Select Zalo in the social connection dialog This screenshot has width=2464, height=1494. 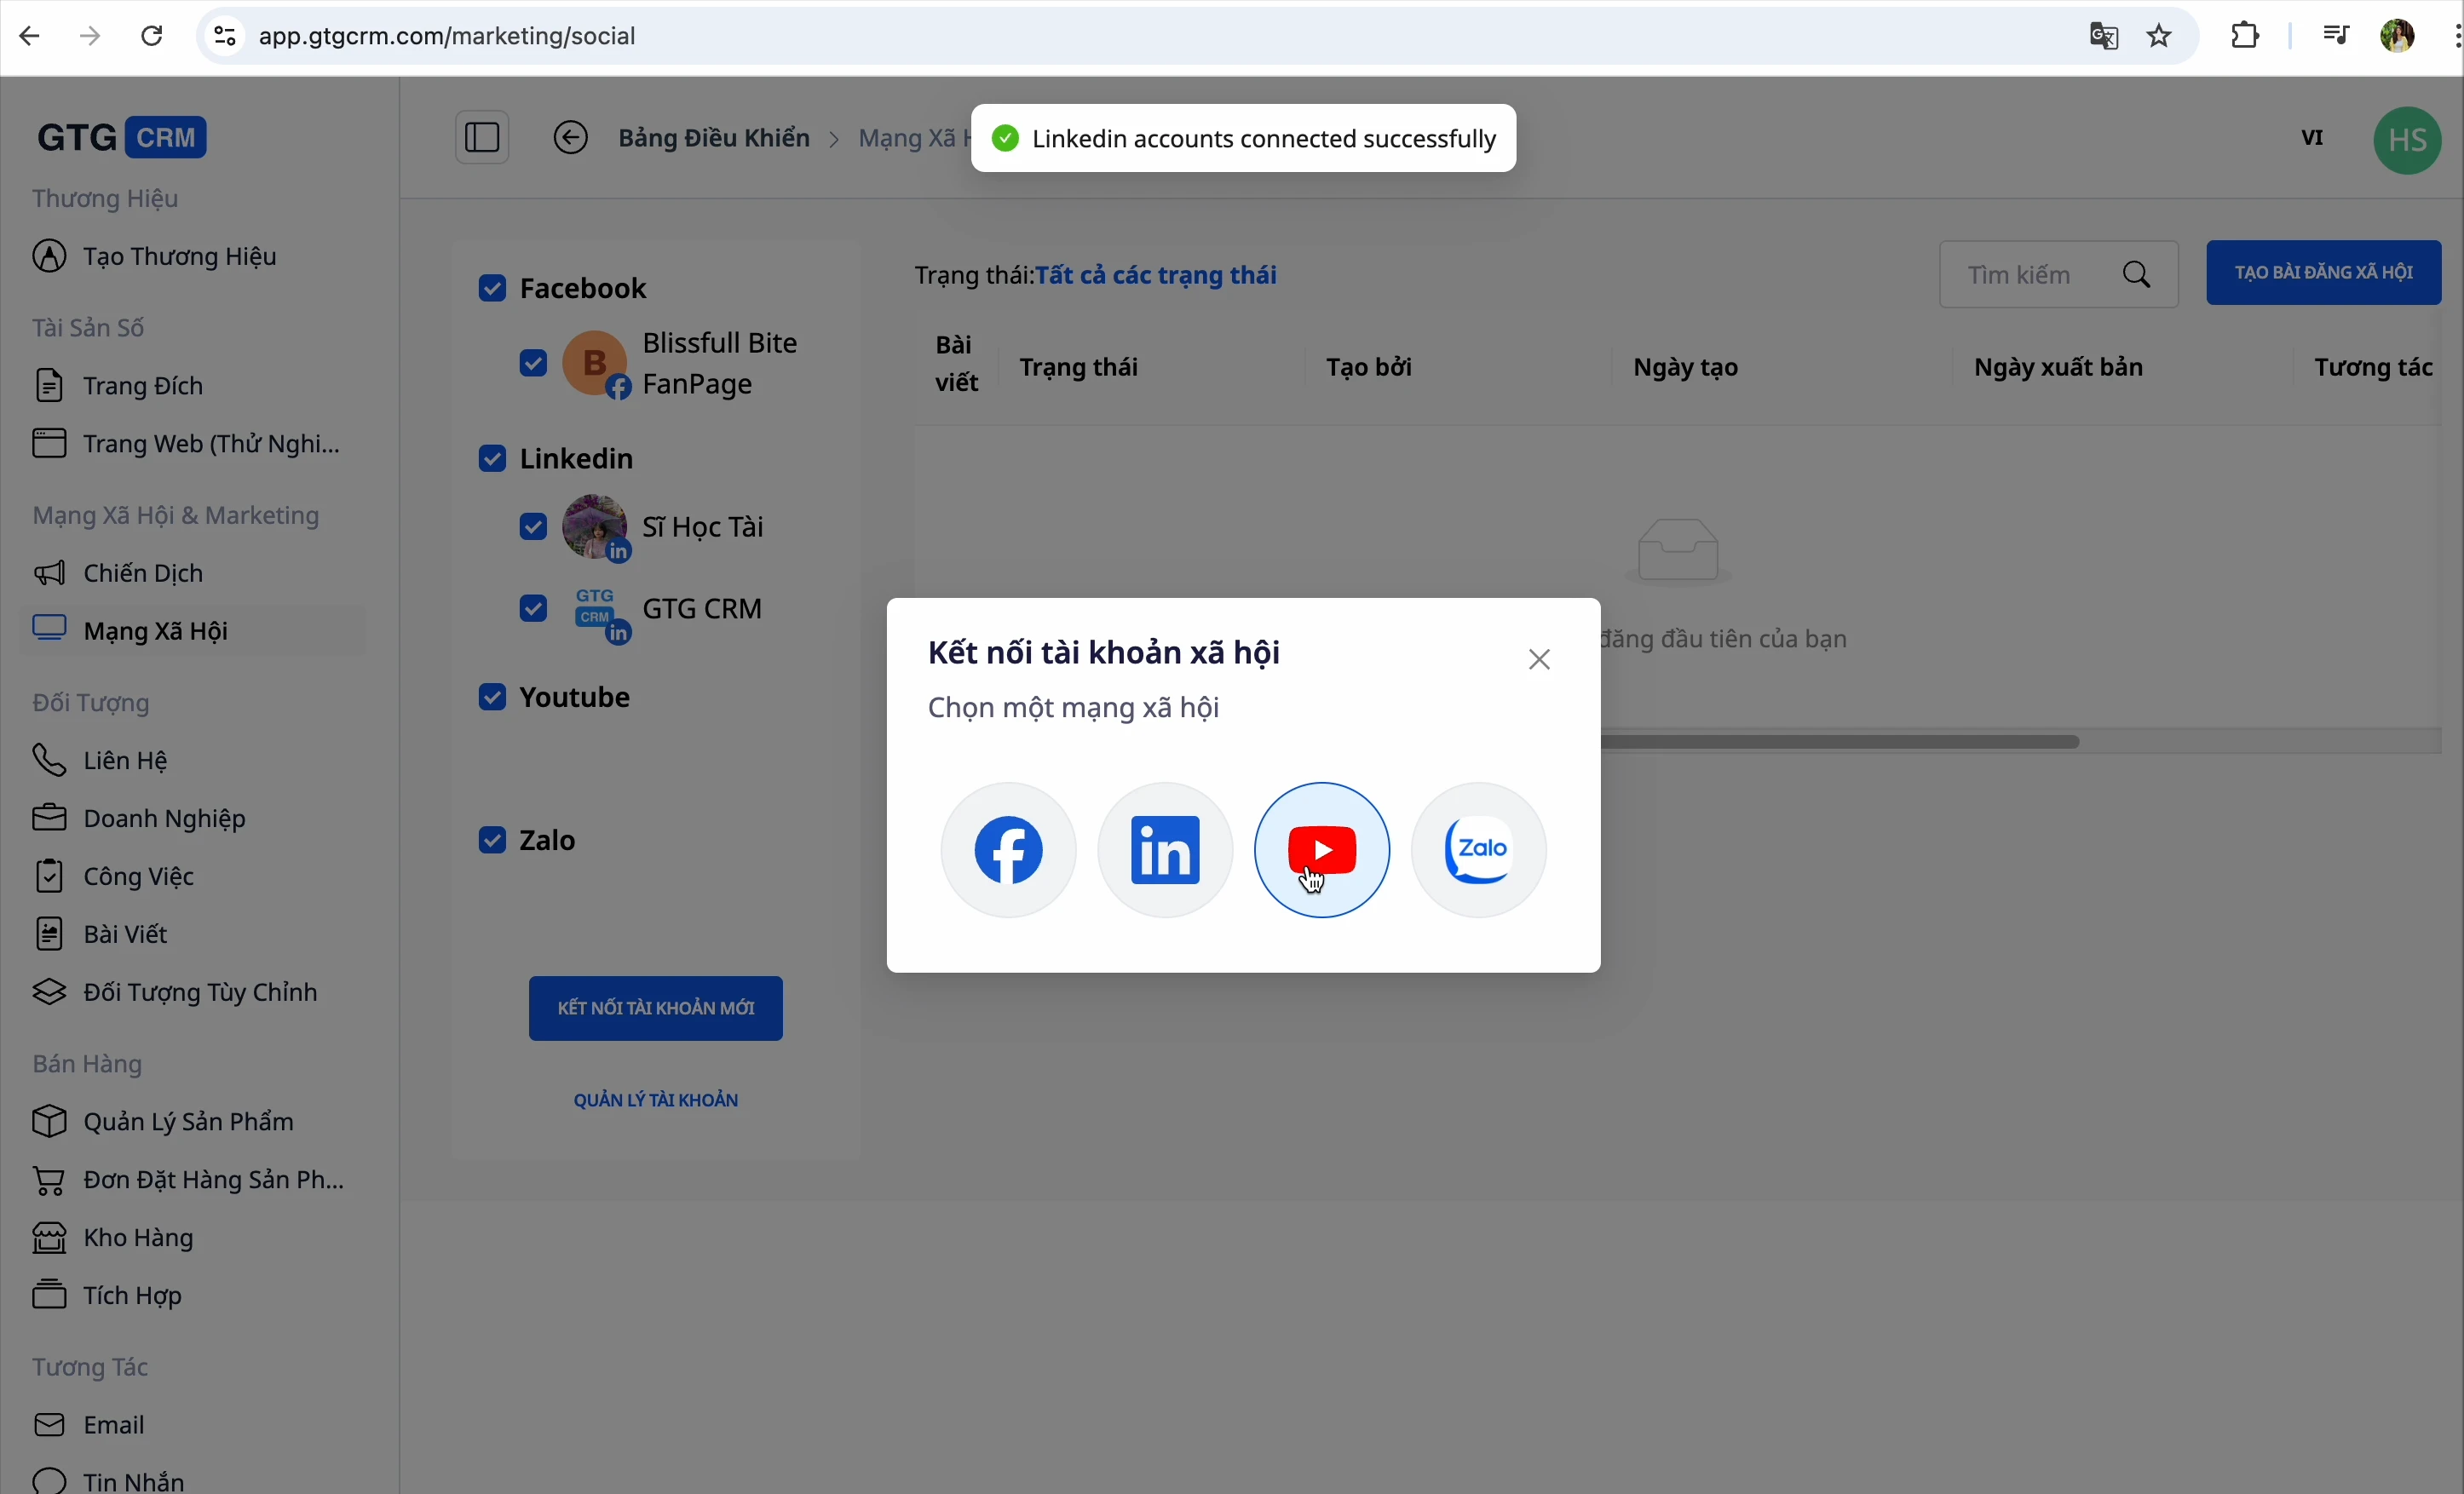point(1478,849)
